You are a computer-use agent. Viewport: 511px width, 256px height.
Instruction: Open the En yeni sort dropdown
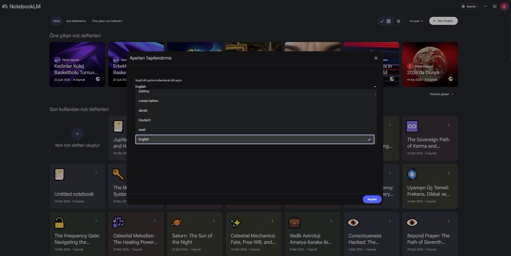coord(416,21)
